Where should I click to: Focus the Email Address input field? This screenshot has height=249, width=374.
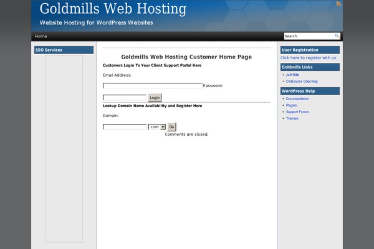click(153, 85)
